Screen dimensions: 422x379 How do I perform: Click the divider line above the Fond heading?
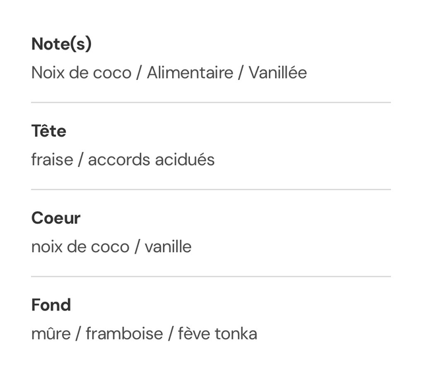[211, 276]
